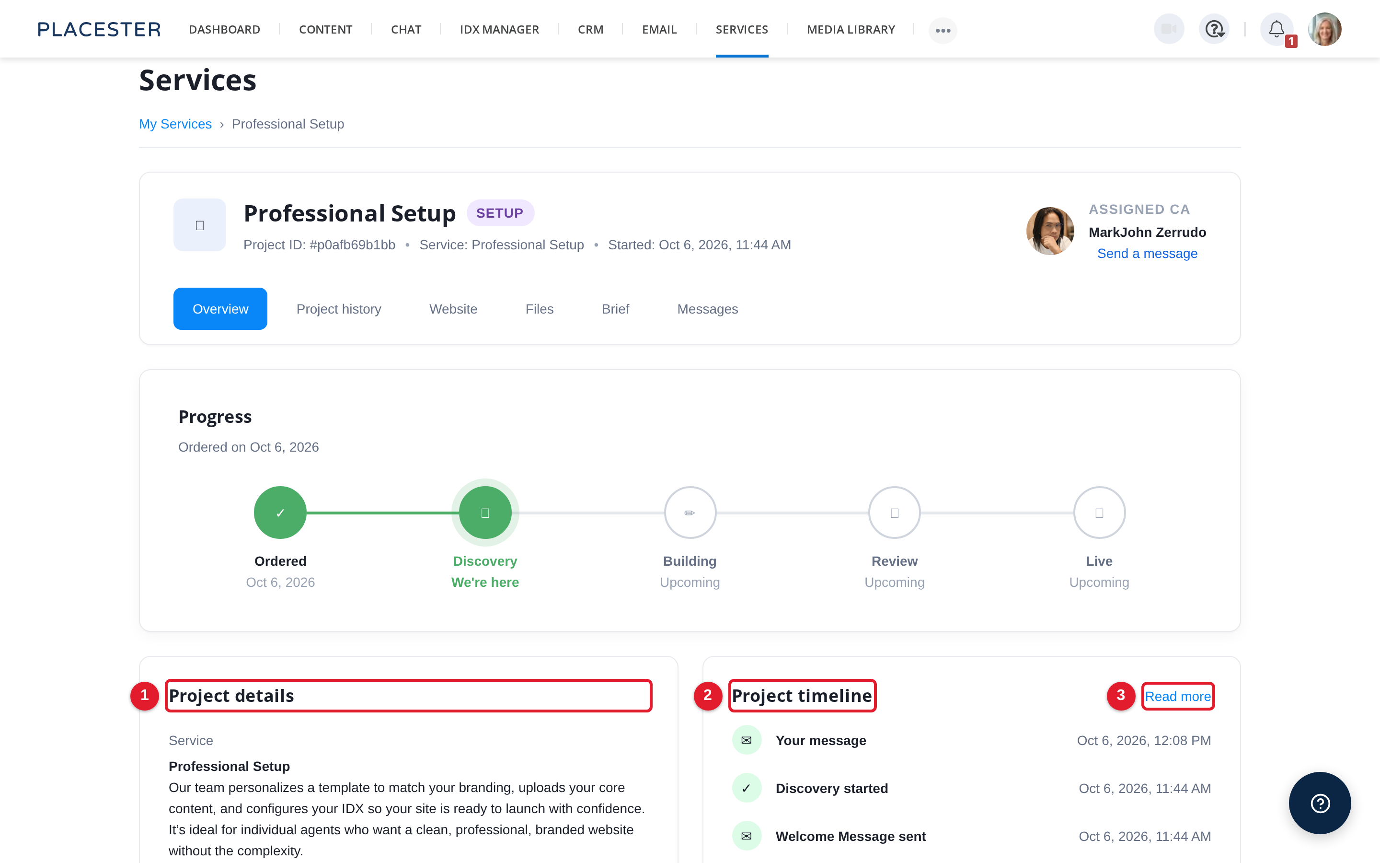Viewport: 1380px width, 863px height.
Task: Go to the Dashboard menu
Action: coord(224,29)
